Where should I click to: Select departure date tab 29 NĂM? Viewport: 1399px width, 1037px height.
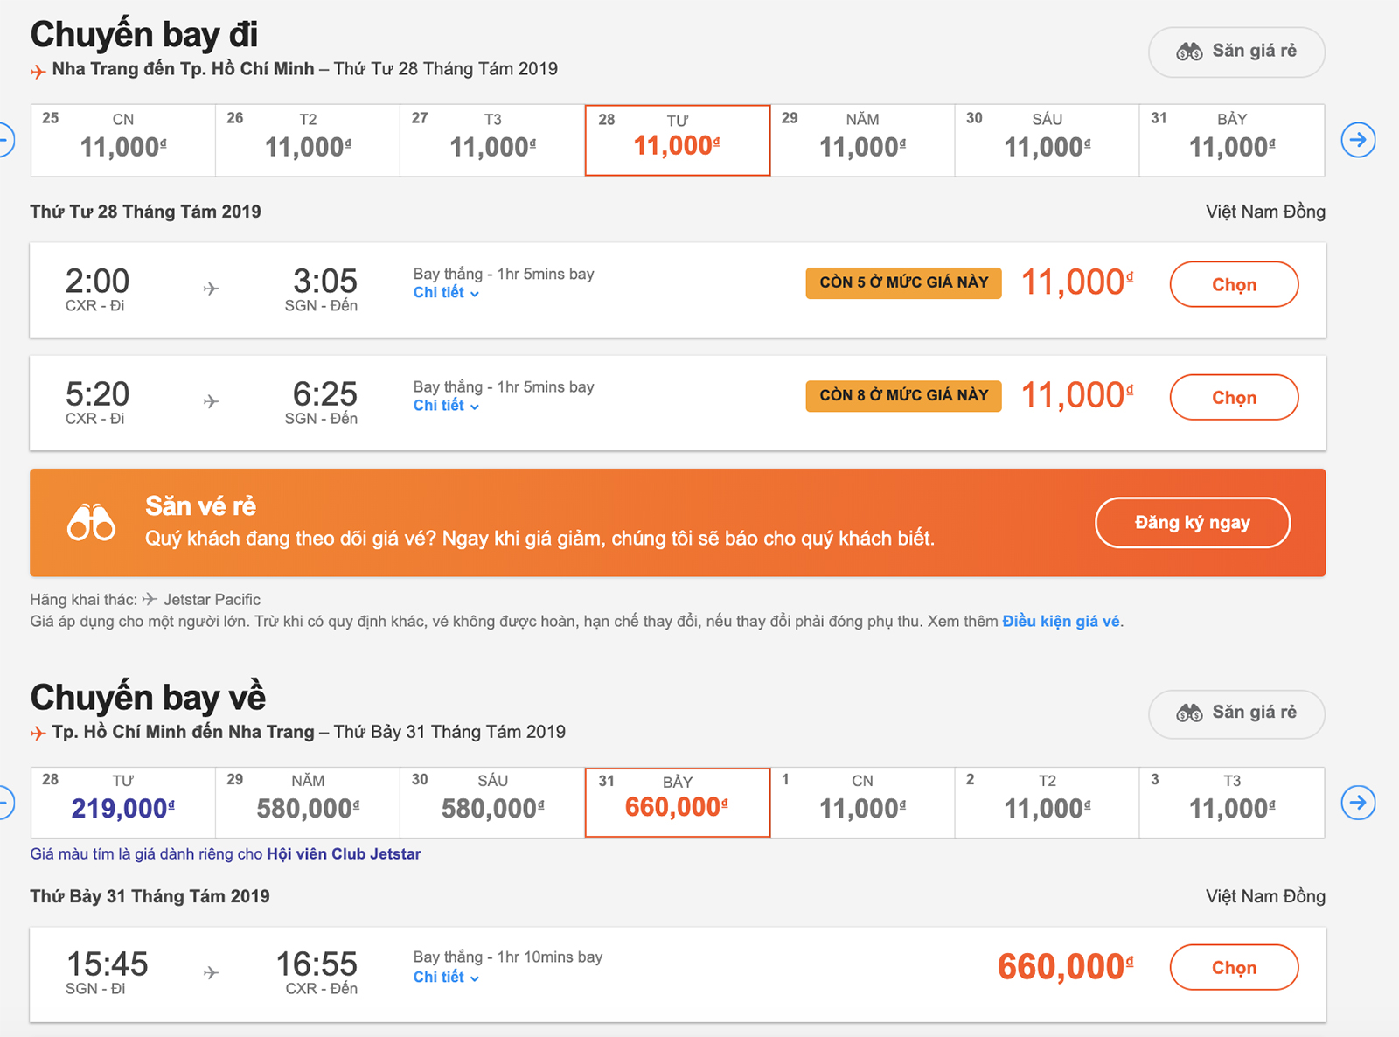(862, 140)
